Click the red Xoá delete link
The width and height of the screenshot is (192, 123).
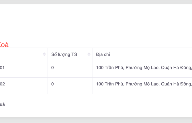coord(4,45)
